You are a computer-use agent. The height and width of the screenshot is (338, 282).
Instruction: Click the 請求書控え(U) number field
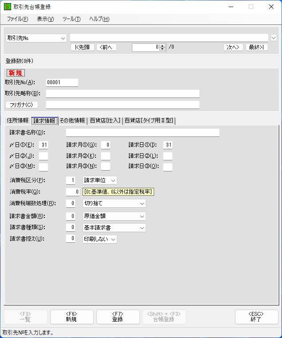[71, 239]
